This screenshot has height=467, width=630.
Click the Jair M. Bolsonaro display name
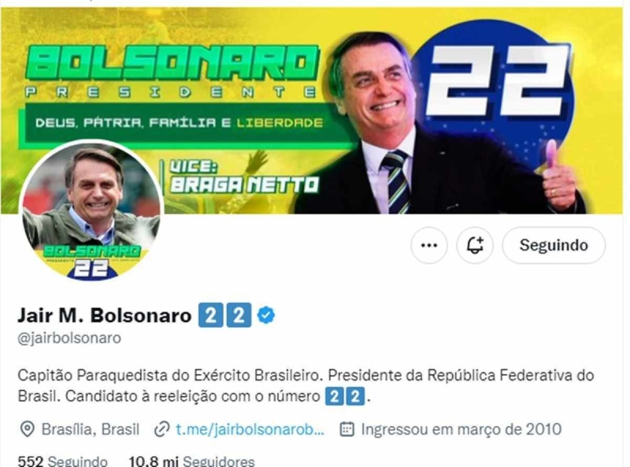pos(104,315)
